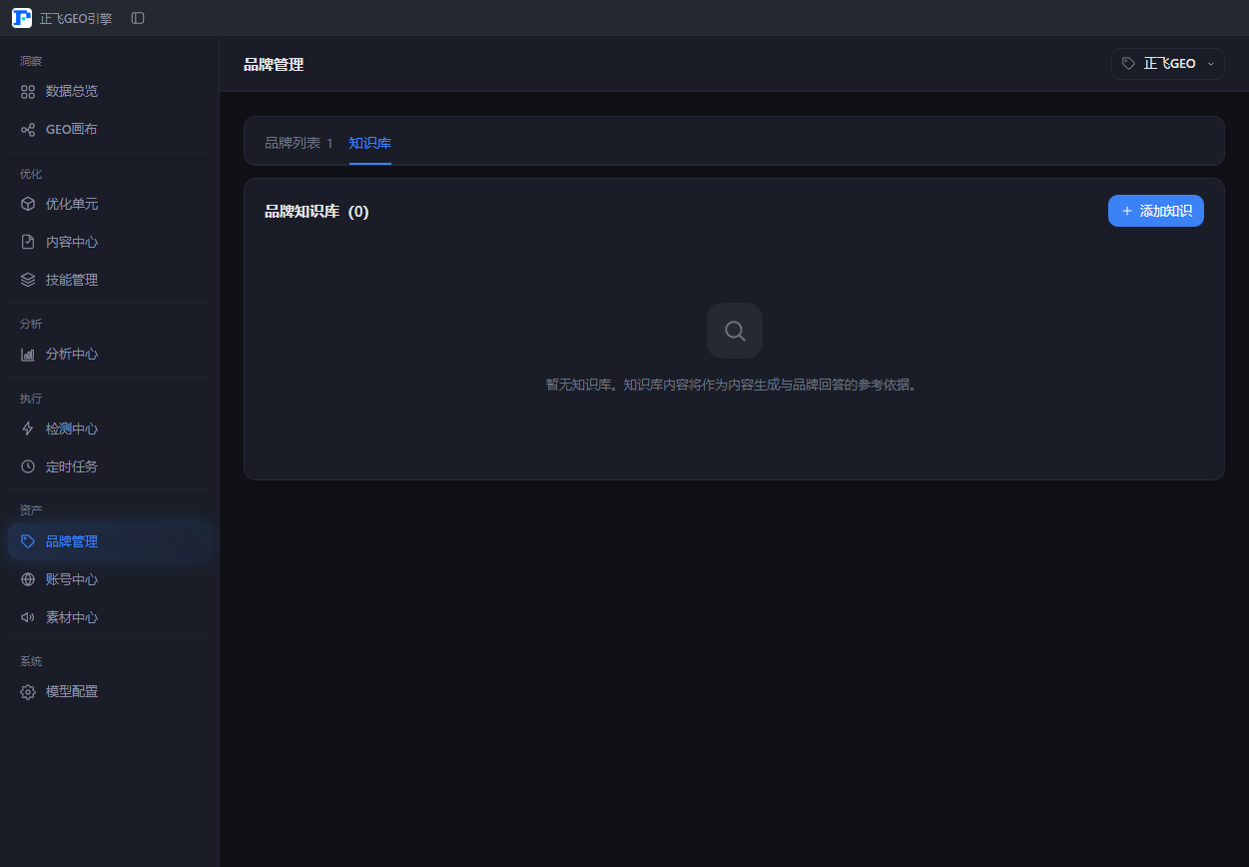Viewport: 1249px width, 867px height.
Task: Select the 知识库 tab
Action: pos(370,143)
